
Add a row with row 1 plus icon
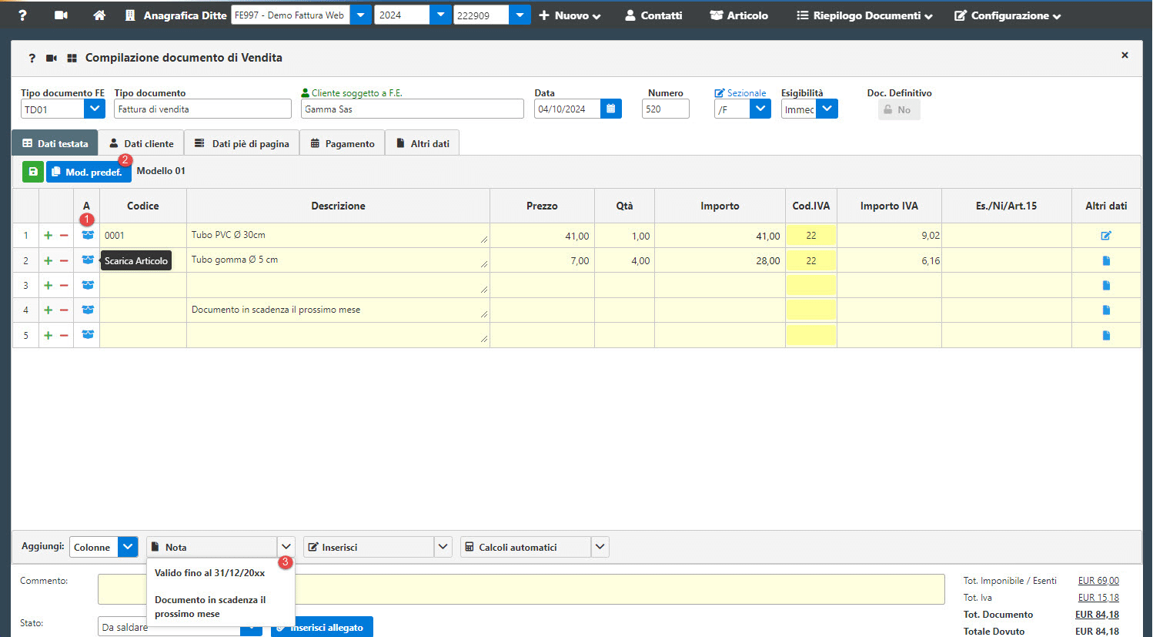click(x=48, y=236)
